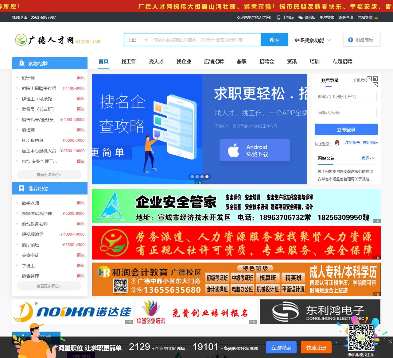Click the 立即登录 login button
393x358 pixels.
coord(346,129)
